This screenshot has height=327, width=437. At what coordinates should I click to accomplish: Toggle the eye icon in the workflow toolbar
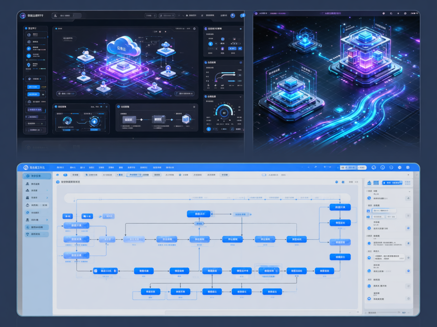[x=58, y=175]
